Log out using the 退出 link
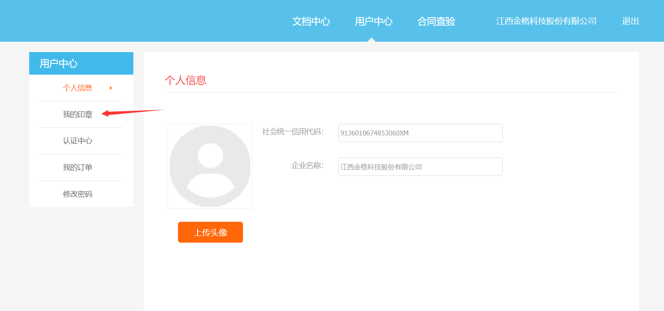This screenshot has height=311, width=664. click(x=630, y=21)
